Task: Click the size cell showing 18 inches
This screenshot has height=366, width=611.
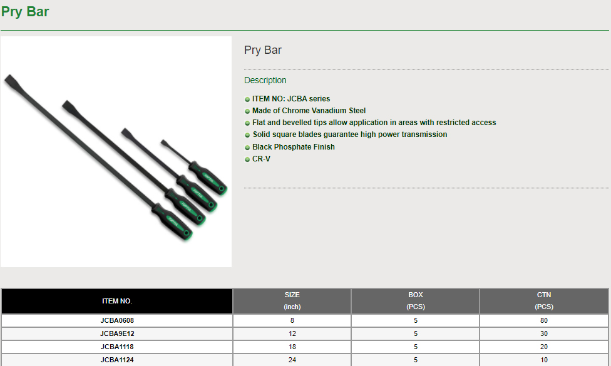Action: [292, 347]
